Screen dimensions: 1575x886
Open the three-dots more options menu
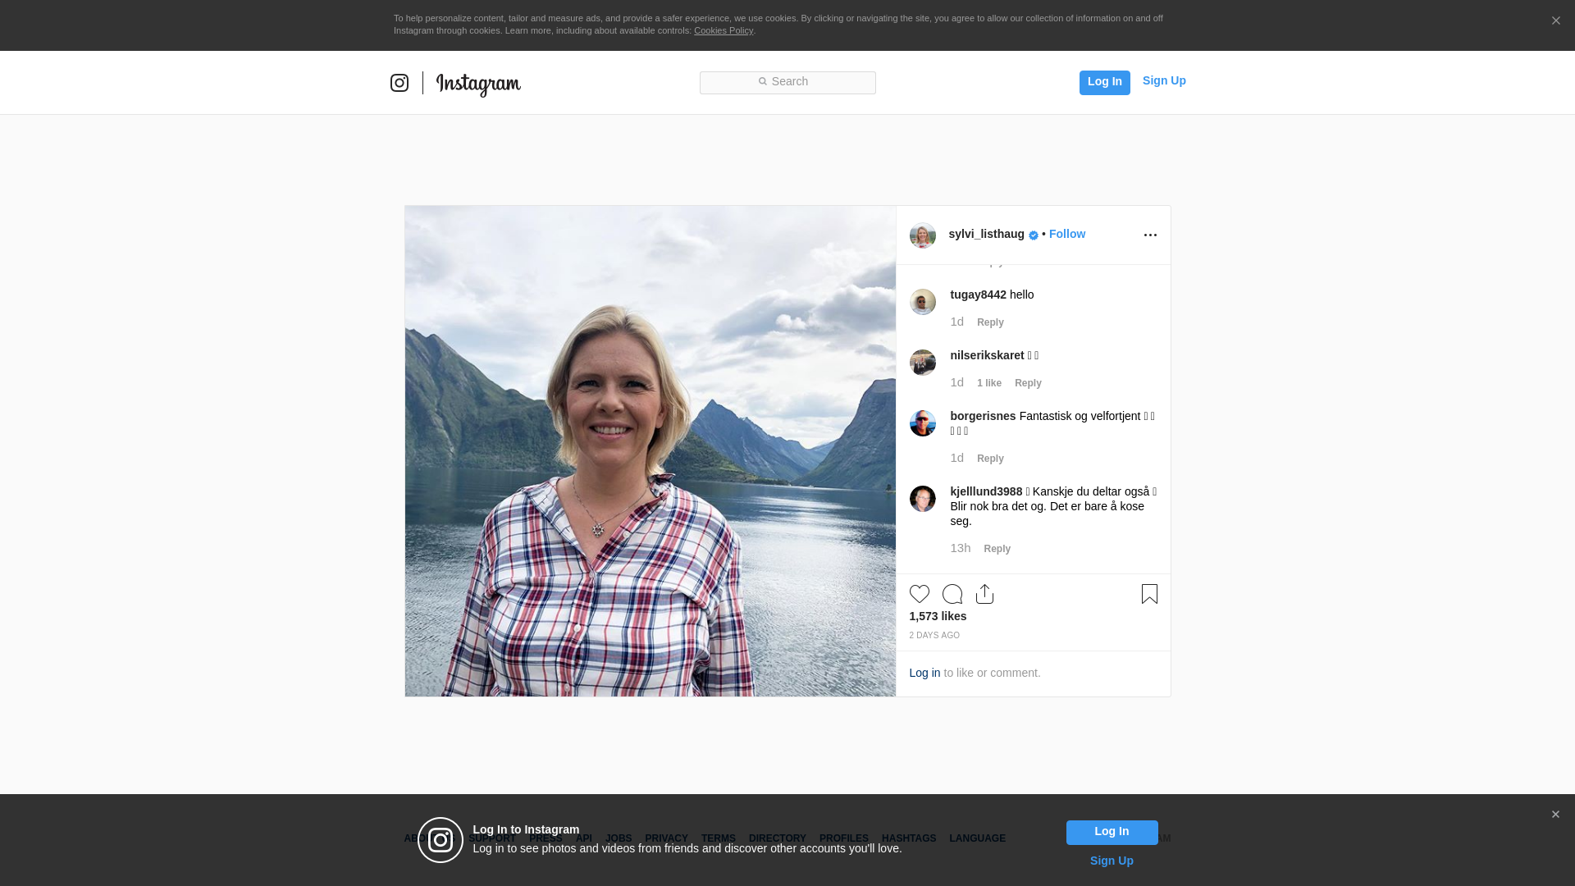tap(1150, 235)
